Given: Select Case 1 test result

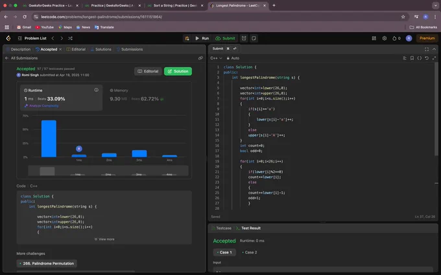Looking at the screenshot, I should coord(224,252).
